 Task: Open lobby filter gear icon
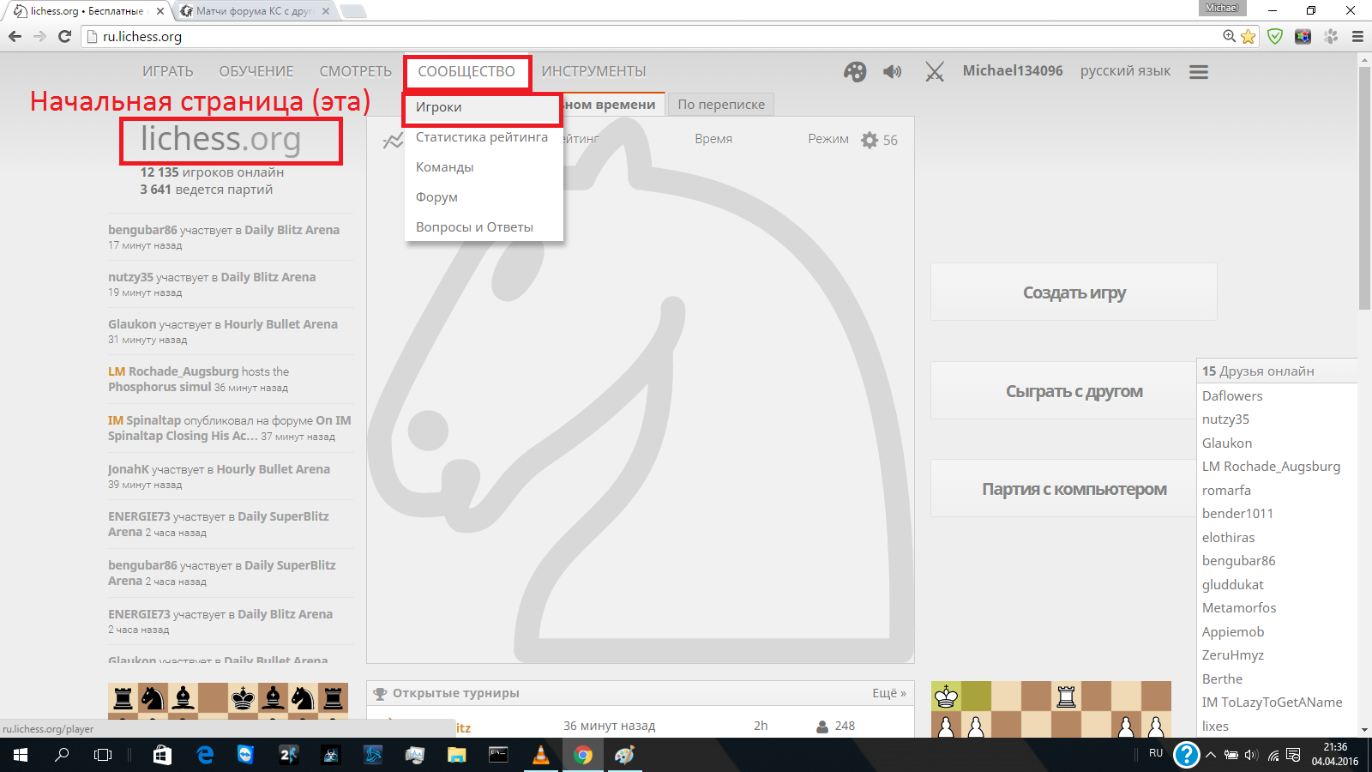point(870,140)
